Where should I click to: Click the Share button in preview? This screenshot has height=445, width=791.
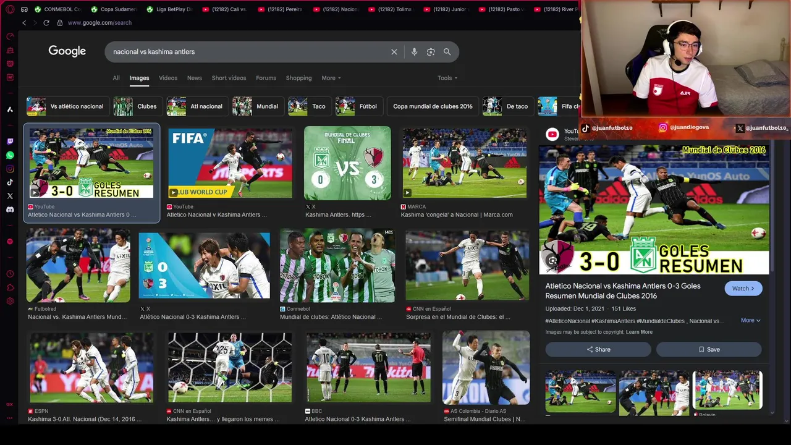(598, 349)
